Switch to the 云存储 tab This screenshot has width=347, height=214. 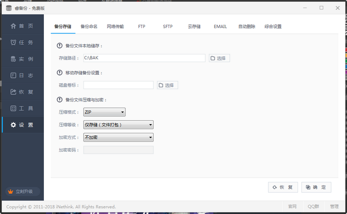point(194,26)
